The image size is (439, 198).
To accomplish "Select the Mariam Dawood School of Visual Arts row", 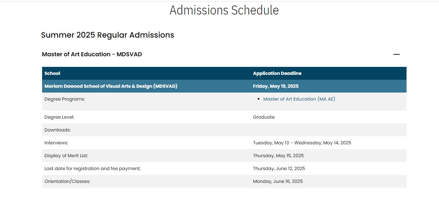I will pyautogui.click(x=224, y=86).
